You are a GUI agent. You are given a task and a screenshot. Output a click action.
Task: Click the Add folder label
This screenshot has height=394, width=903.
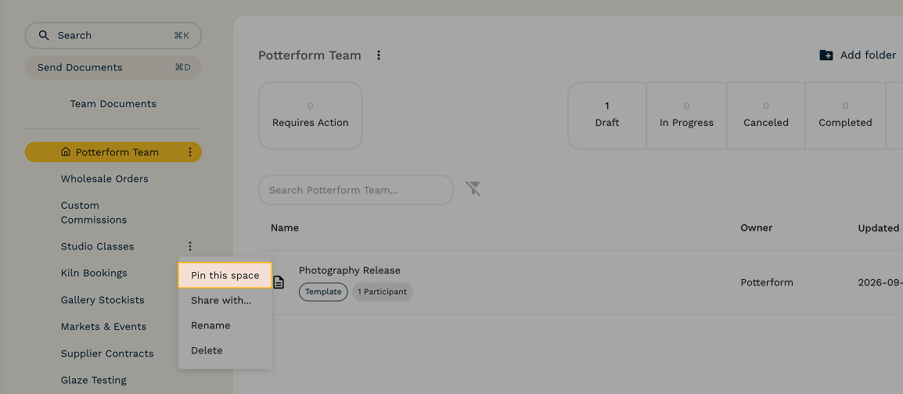[x=868, y=56]
